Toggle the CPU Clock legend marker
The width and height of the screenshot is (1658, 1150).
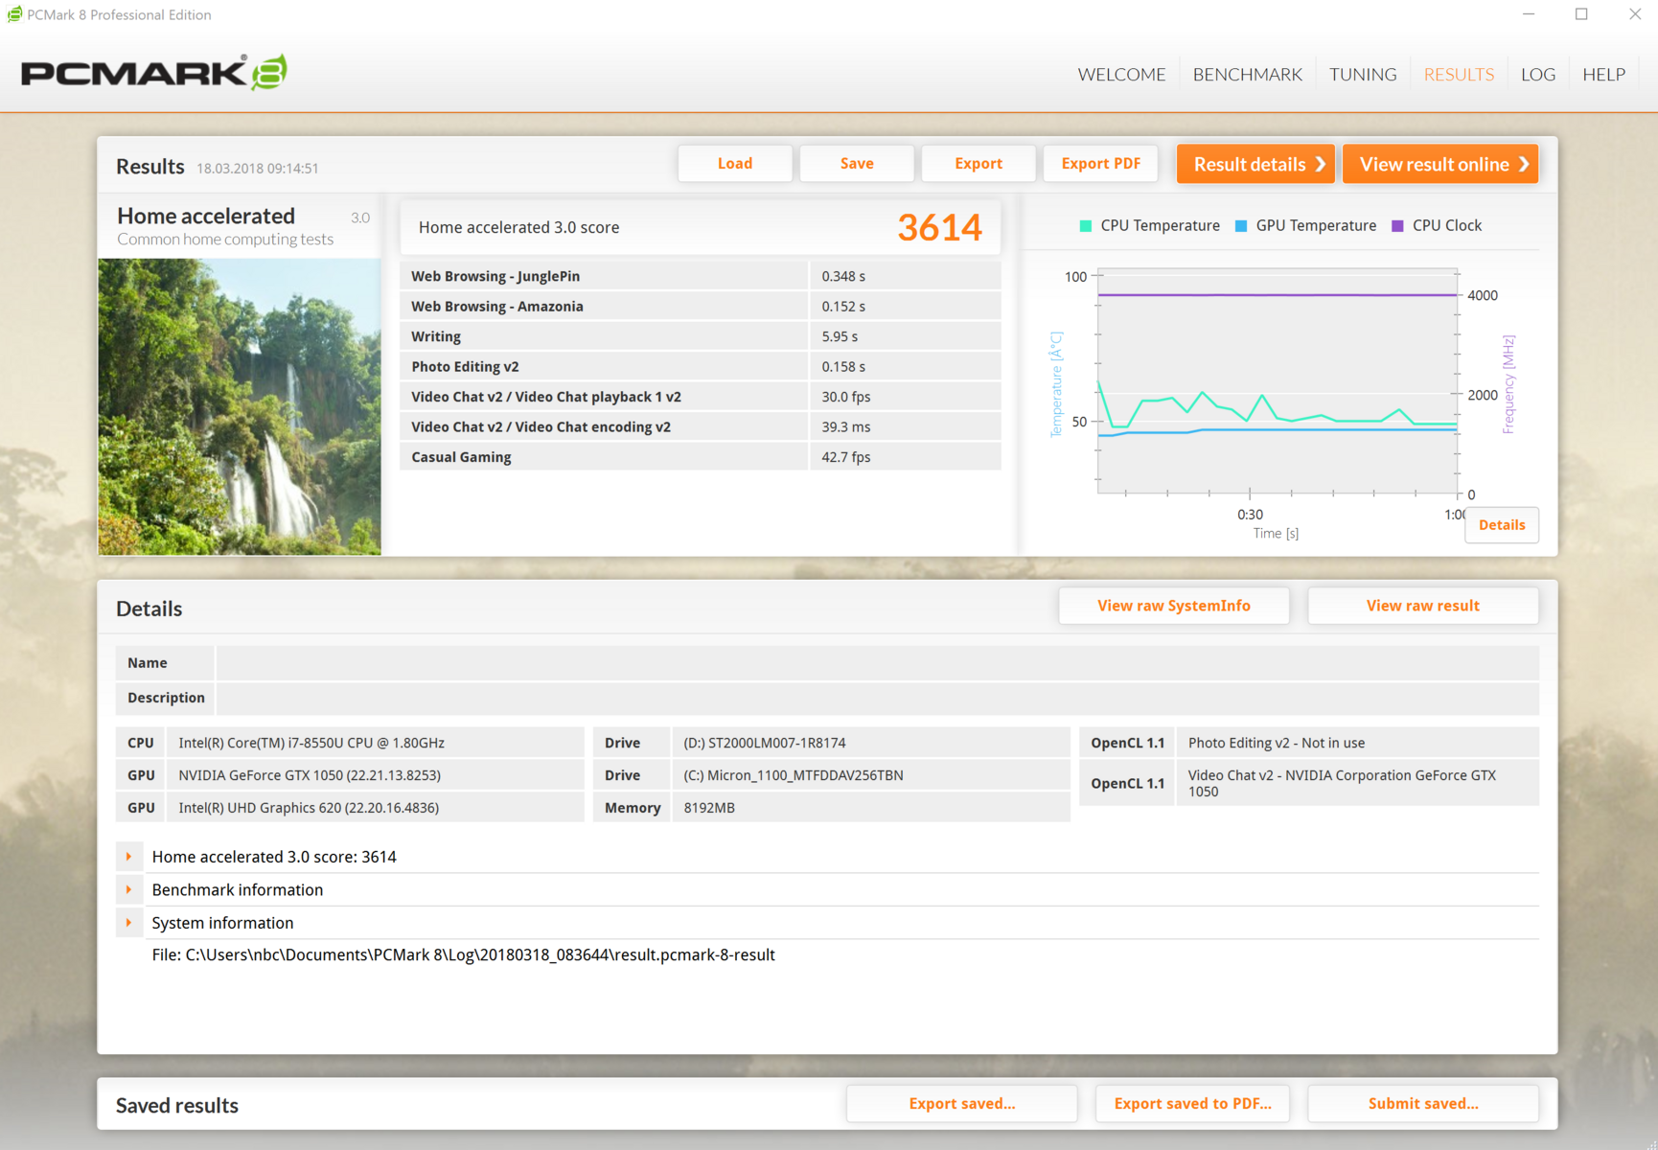tap(1397, 226)
